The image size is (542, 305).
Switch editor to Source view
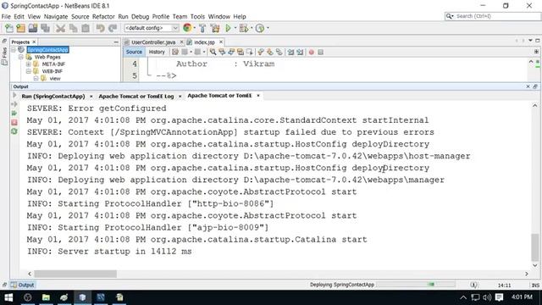click(134, 52)
